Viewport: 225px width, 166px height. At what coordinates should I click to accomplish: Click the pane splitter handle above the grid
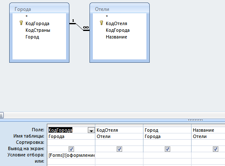pyautogui.click(x=195, y=120)
